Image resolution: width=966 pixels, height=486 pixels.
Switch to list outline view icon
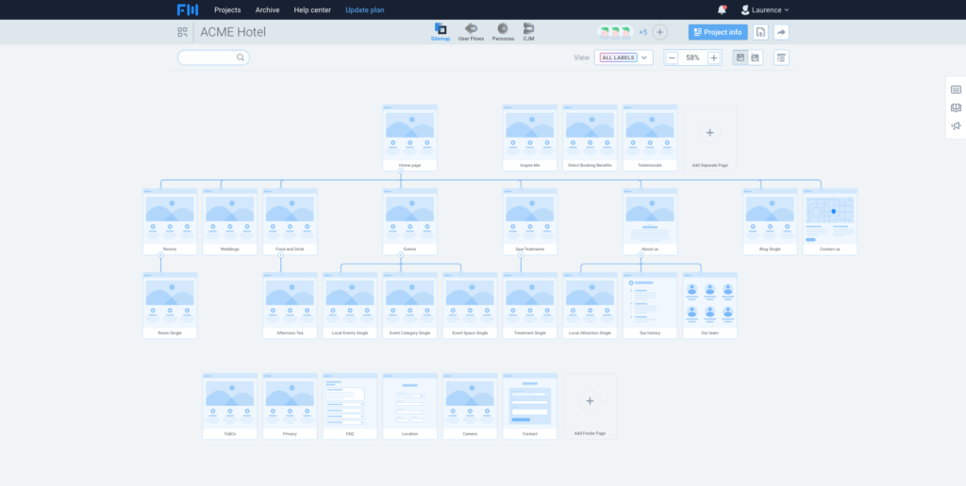pos(781,57)
